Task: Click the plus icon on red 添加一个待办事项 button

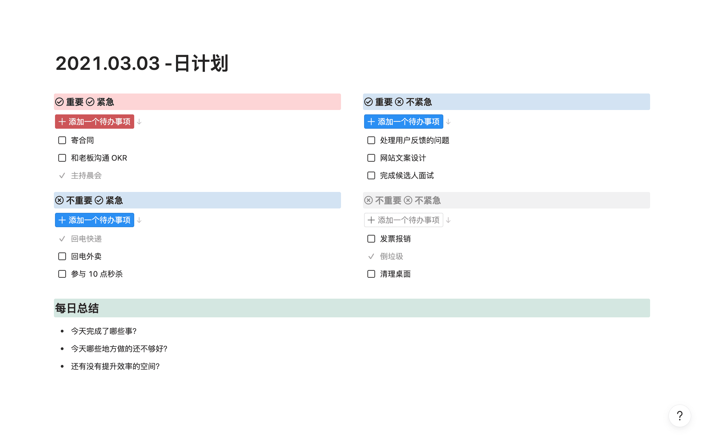Action: coord(62,122)
